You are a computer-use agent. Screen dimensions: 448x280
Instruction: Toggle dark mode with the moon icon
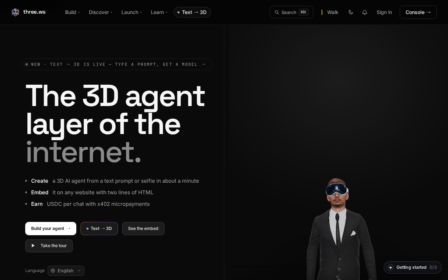tap(351, 12)
